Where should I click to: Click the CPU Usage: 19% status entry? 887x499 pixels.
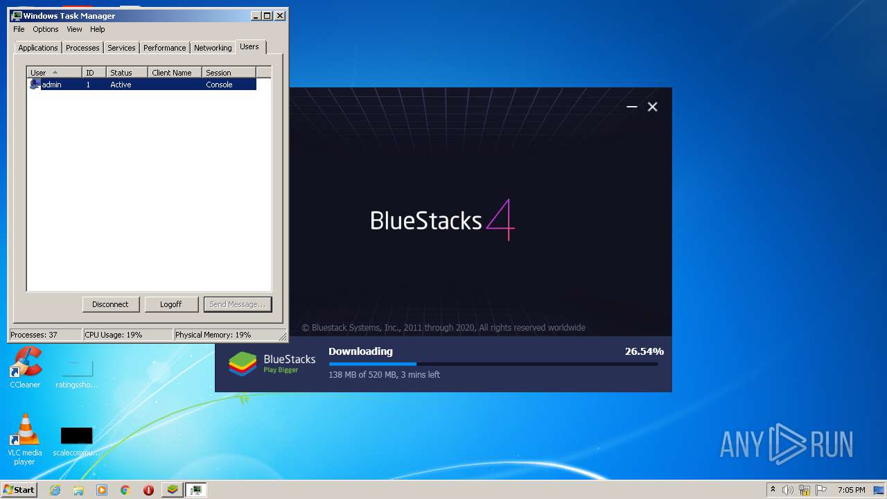tap(128, 335)
